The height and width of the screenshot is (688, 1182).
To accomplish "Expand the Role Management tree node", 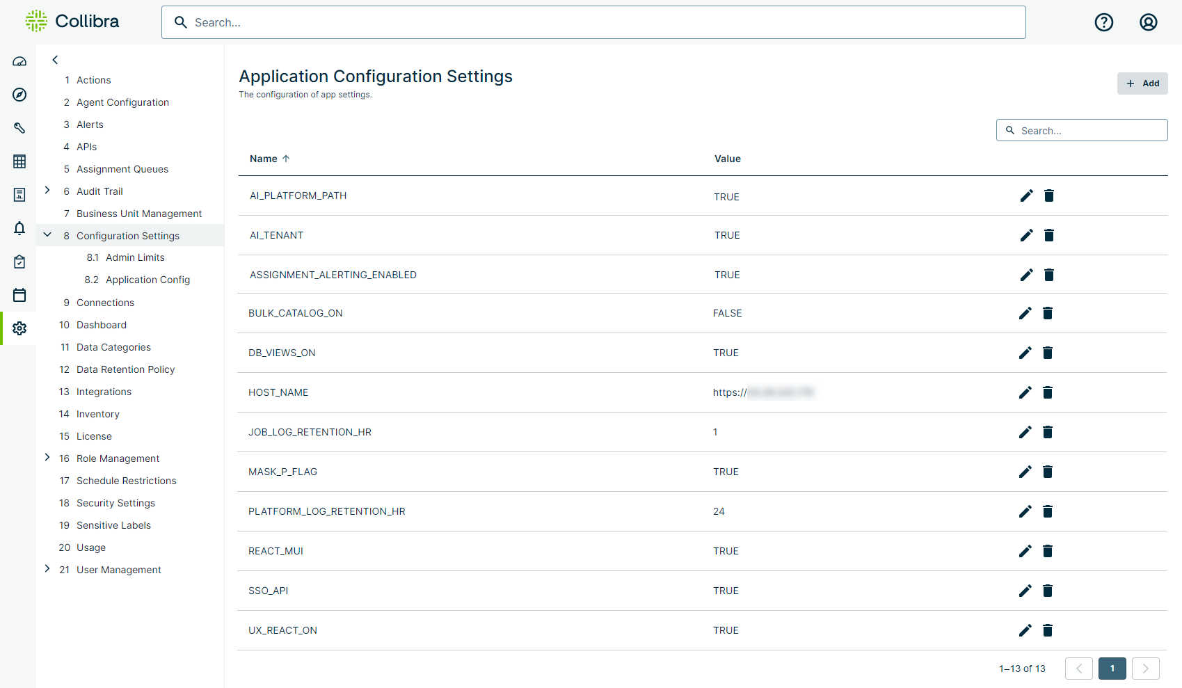I will pos(47,458).
